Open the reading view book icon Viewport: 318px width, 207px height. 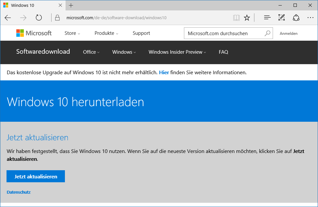[x=236, y=18]
